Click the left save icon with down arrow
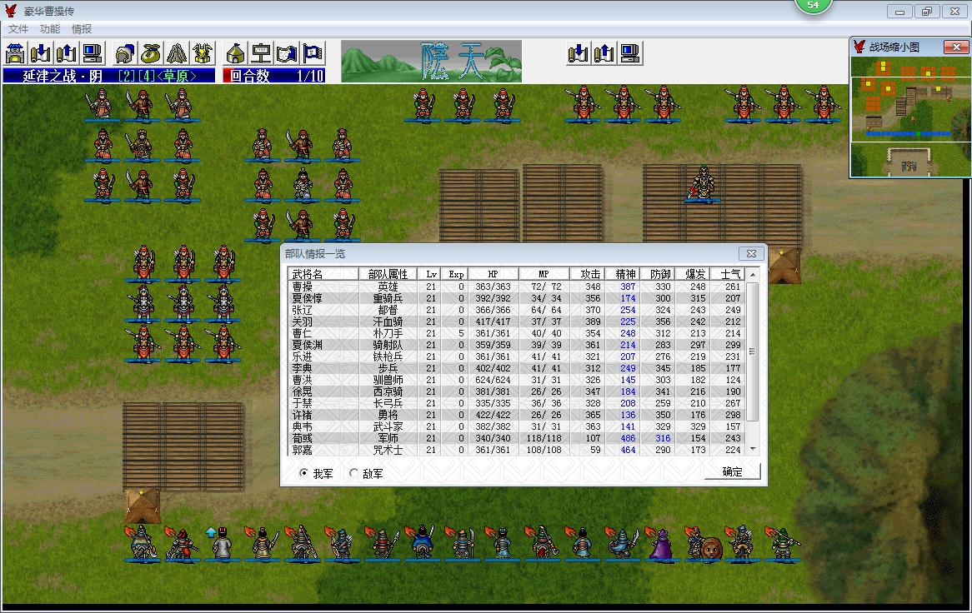 (x=41, y=54)
